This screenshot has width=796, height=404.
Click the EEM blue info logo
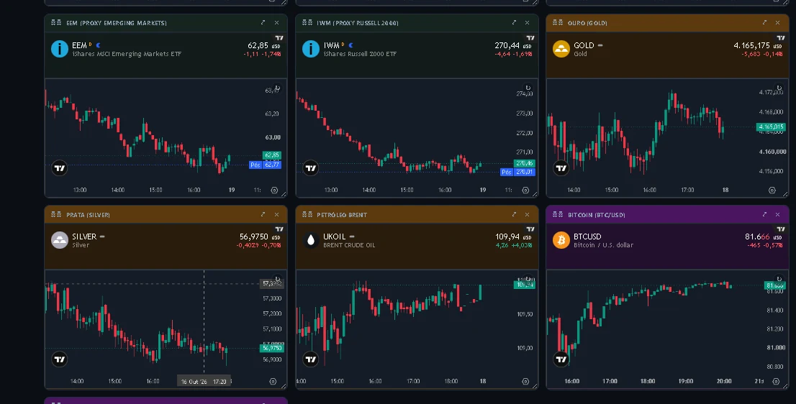(60, 49)
